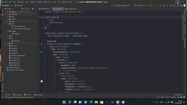The height and width of the screenshot is (105, 187).
Task: Select Pacifico-Regular.ttf in the project tree
Action: [x=19, y=26]
